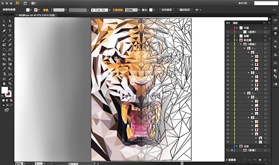Open the opacity 100% dropdown arrow

pyautogui.click(x=139, y=10)
